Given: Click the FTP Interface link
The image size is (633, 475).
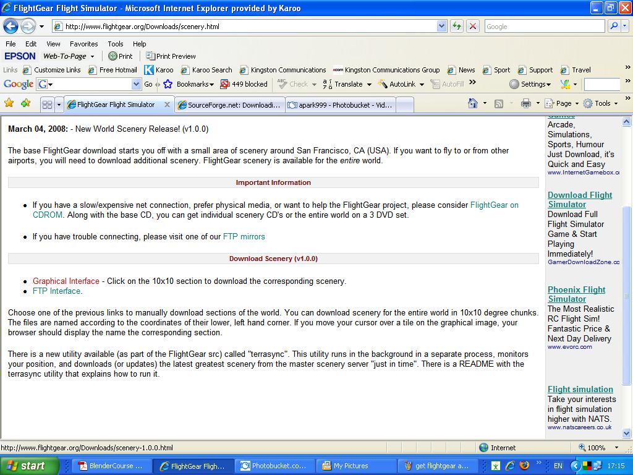Looking at the screenshot, I should click(56, 291).
